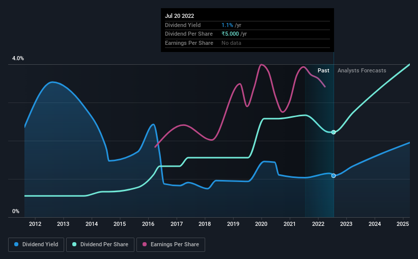
Task: Toggle the Earnings Per Share legend series
Action: [171, 245]
